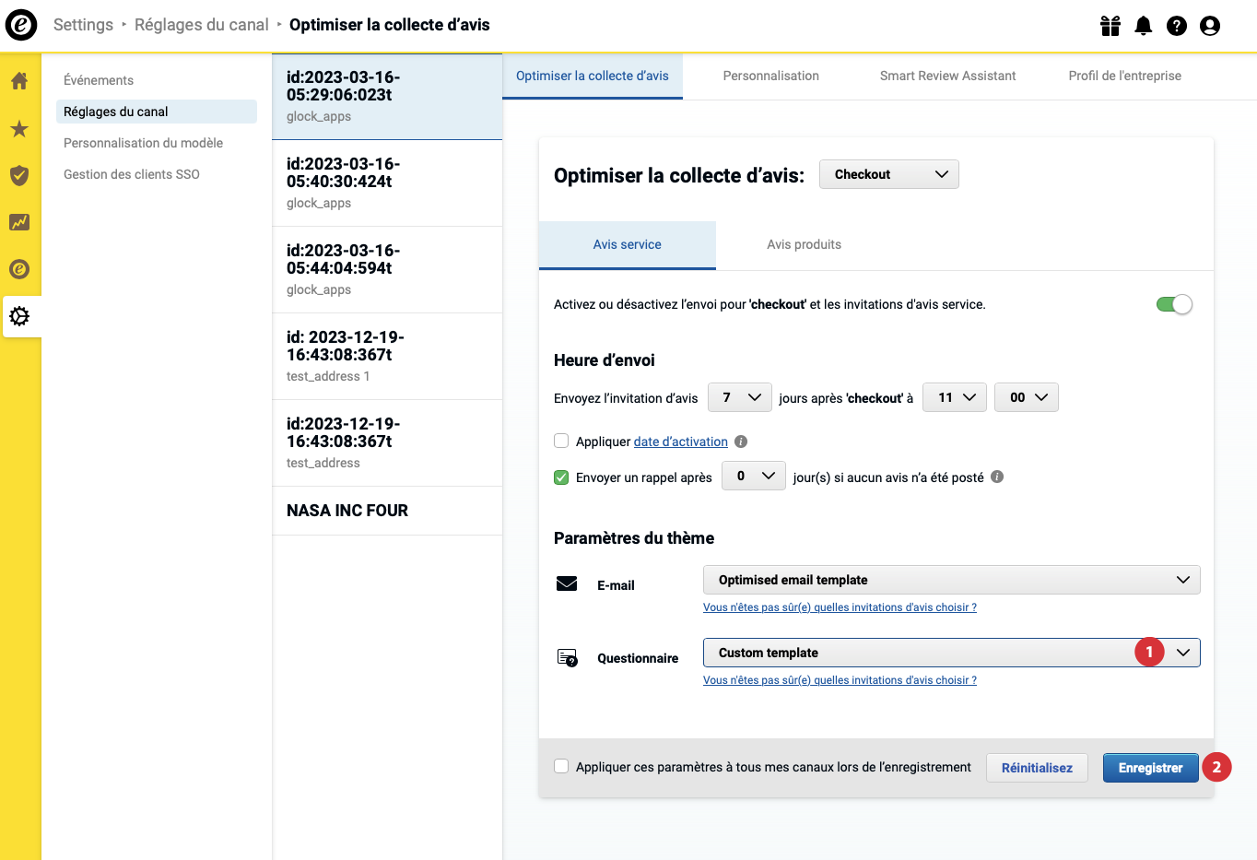The width and height of the screenshot is (1257, 860).
Task: Select channel id:2023-03-16-05:40:30:424t
Action: point(387,183)
